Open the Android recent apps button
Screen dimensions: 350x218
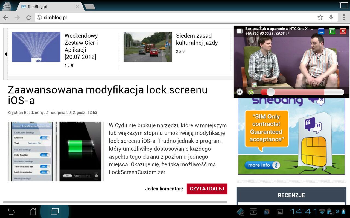click(x=55, y=211)
